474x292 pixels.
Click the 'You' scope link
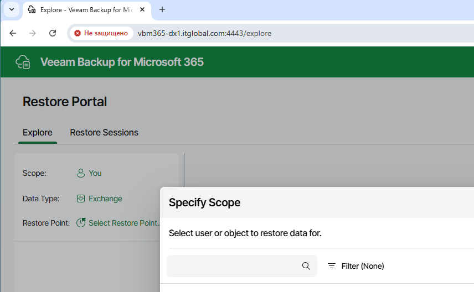click(95, 173)
